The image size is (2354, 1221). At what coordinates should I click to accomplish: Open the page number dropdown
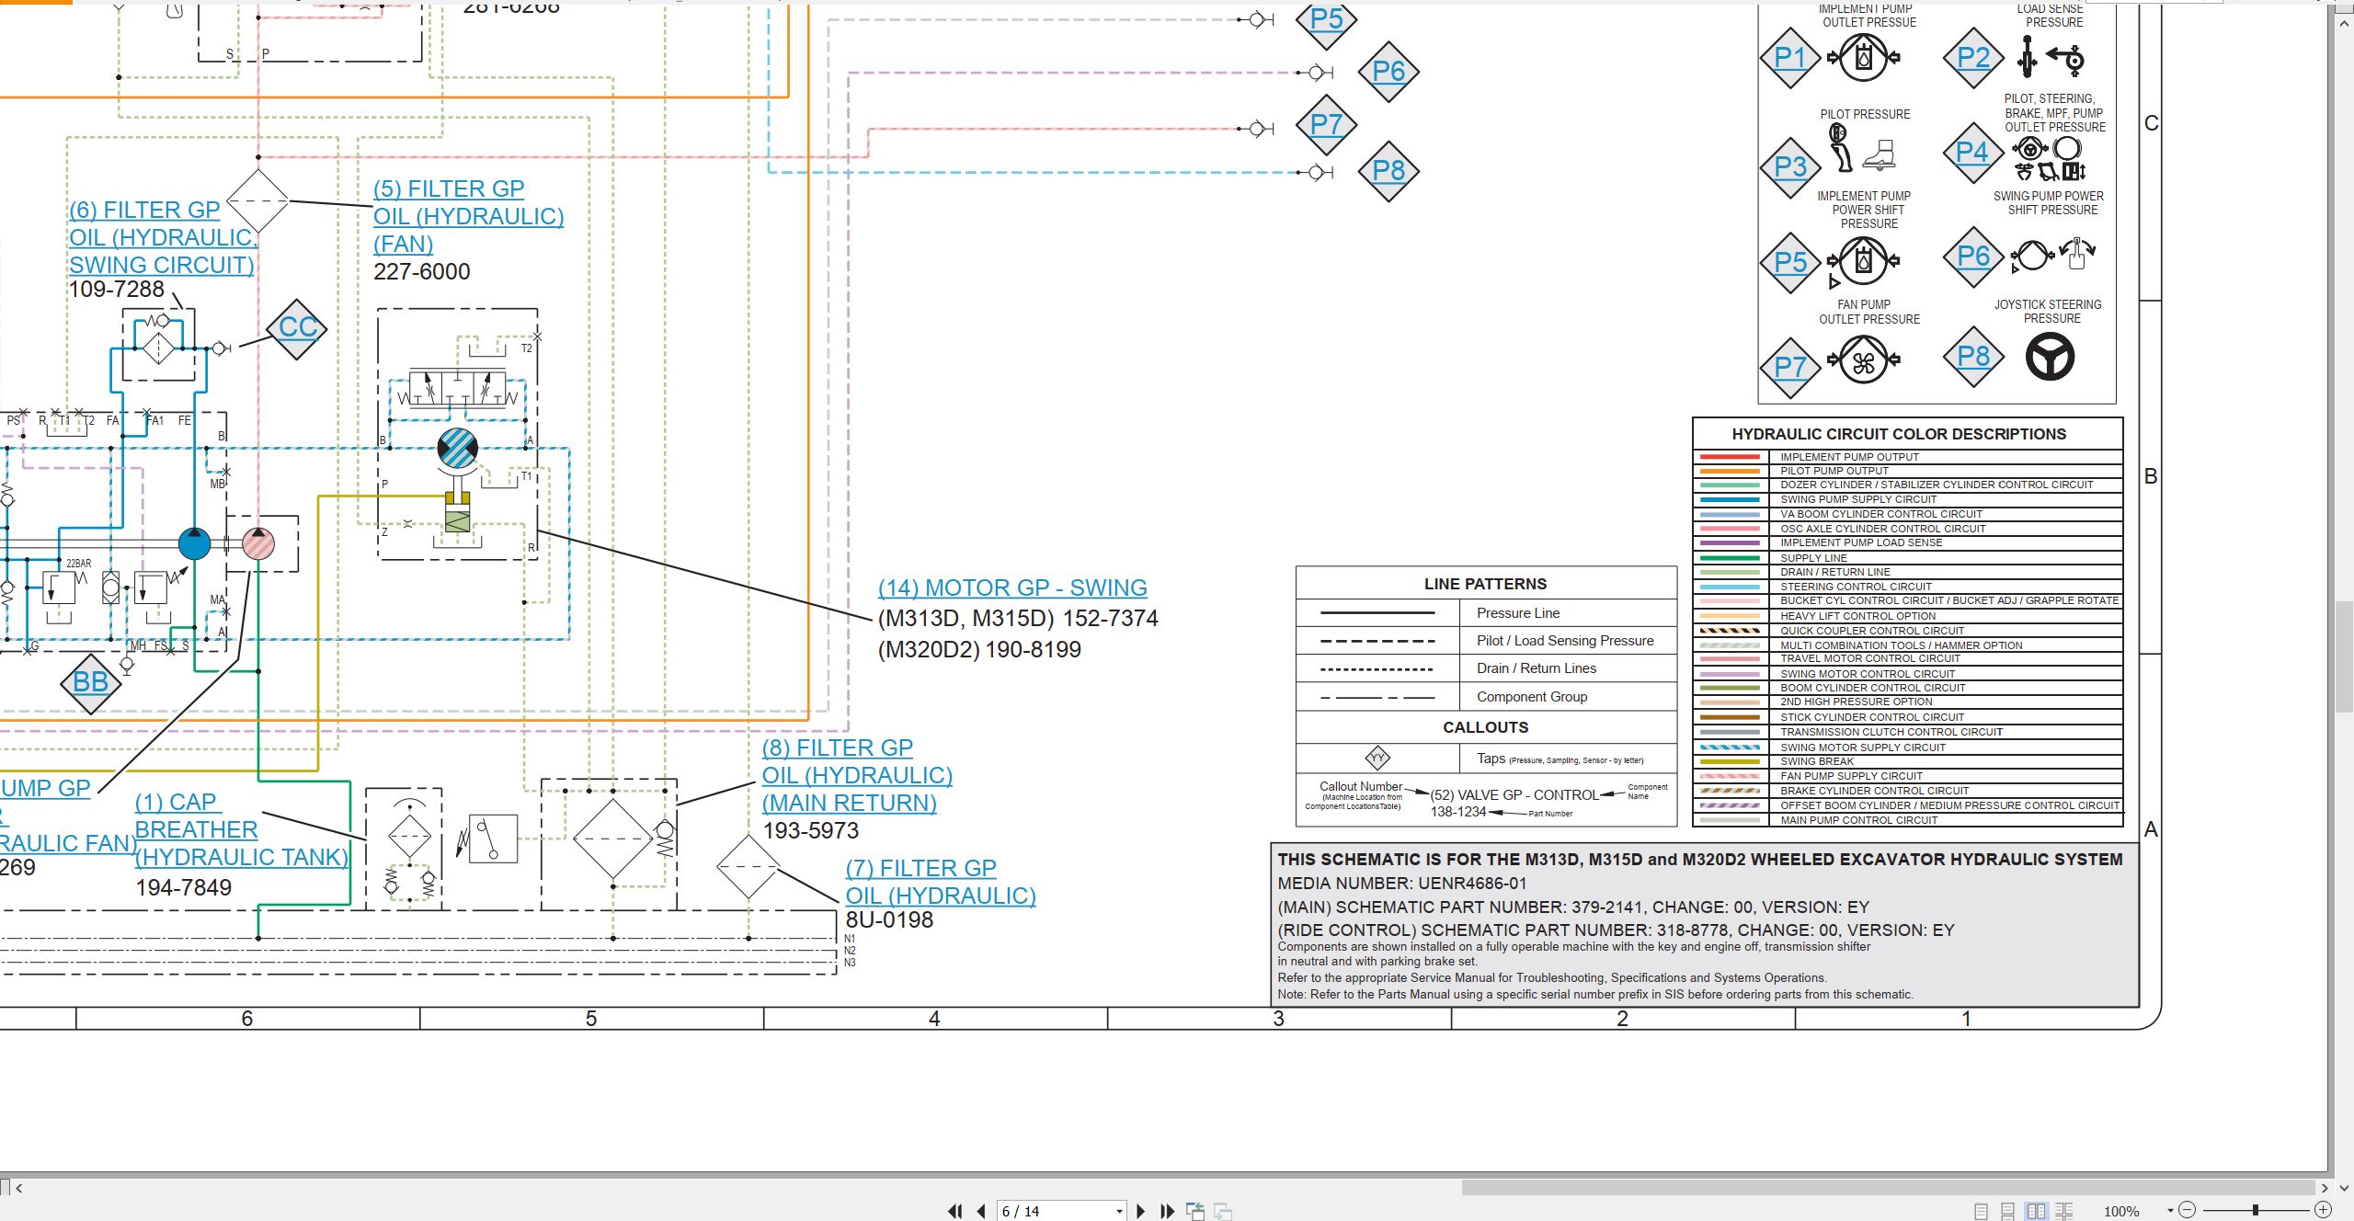(1119, 1211)
